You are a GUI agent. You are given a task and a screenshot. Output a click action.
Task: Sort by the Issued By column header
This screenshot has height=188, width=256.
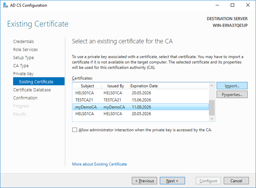pyautogui.click(x=115, y=86)
